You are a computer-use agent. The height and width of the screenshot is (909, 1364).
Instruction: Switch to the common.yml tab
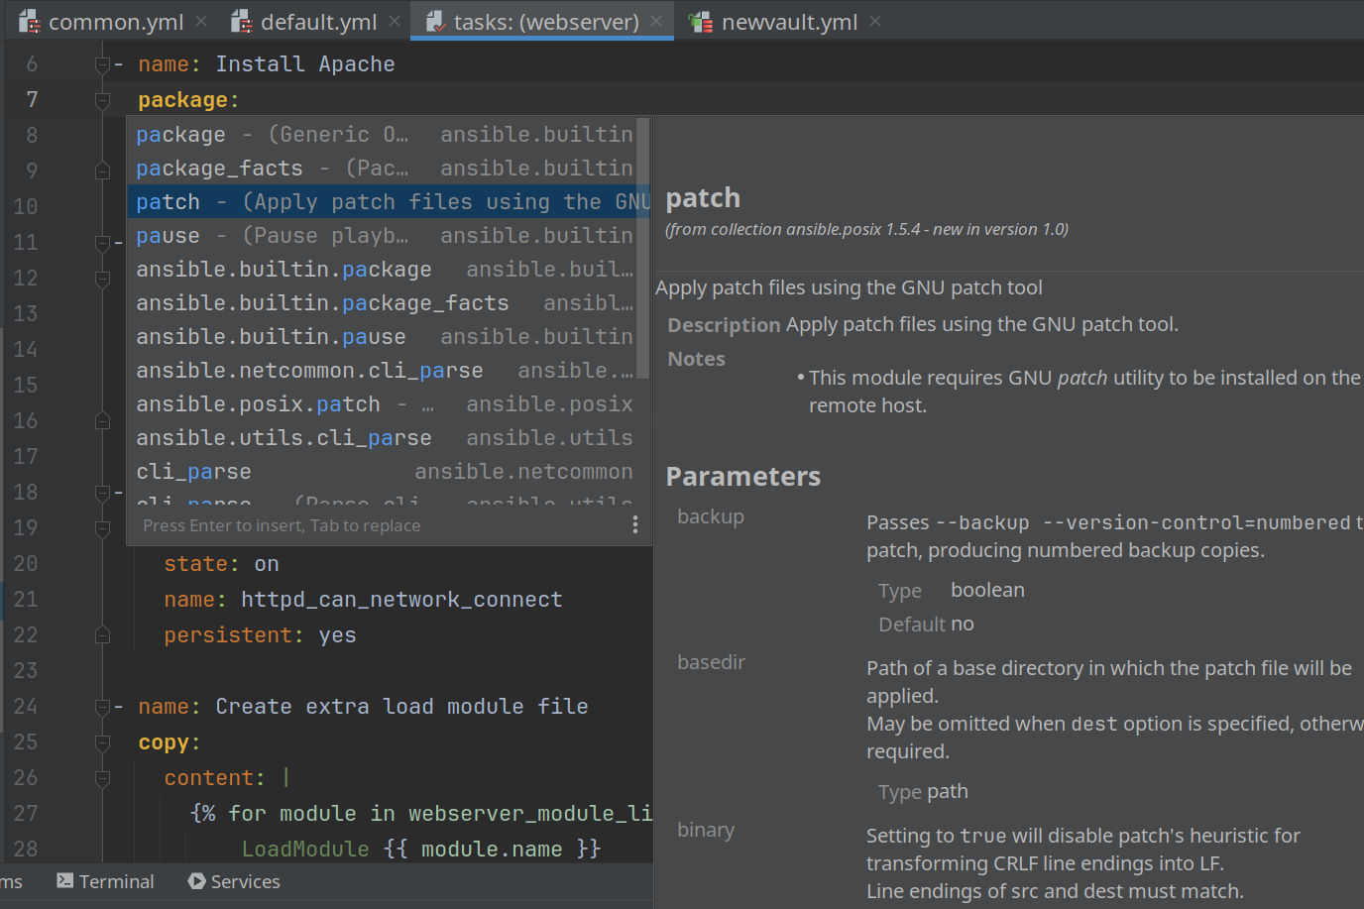point(115,22)
